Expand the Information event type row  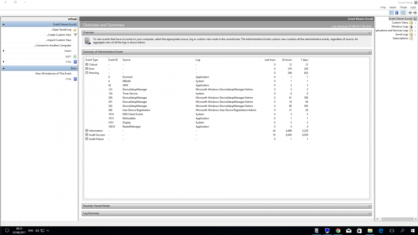tap(87, 131)
